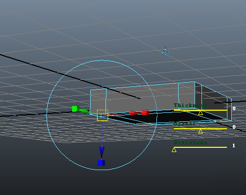Click the Divisions label
The height and width of the screenshot is (195, 246).
(x=190, y=143)
